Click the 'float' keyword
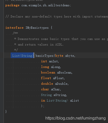The width and height of the screenshot is (108, 123). pyautogui.click(x=46, y=78)
